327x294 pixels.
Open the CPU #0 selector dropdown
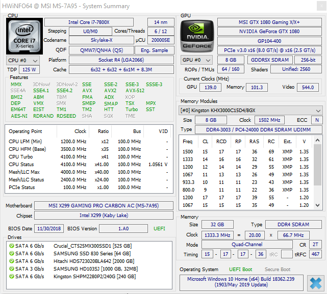(23, 61)
